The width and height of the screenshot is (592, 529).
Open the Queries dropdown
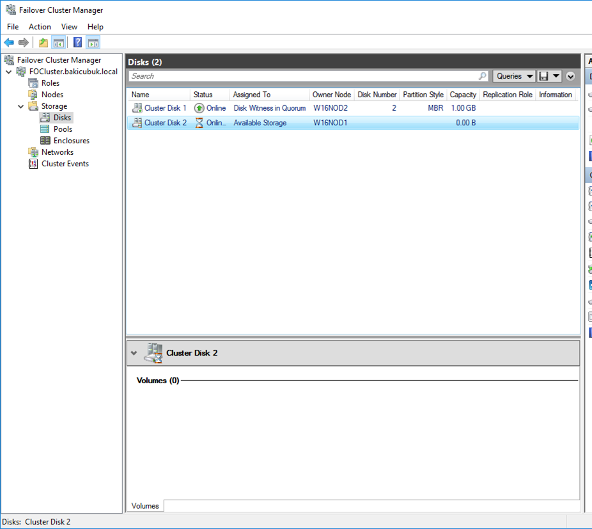513,76
